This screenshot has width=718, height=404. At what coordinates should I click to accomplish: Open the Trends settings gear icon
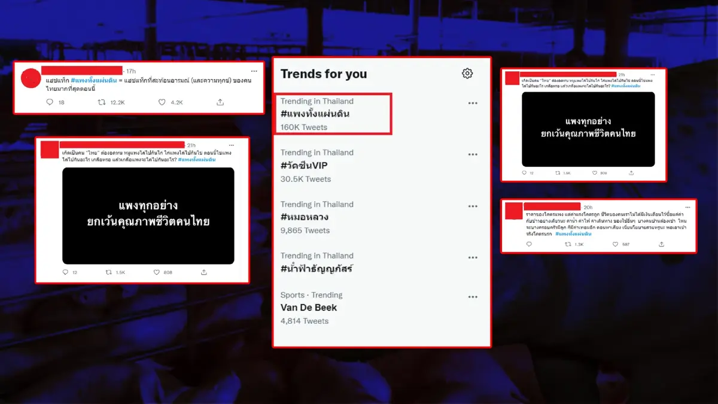click(x=467, y=73)
